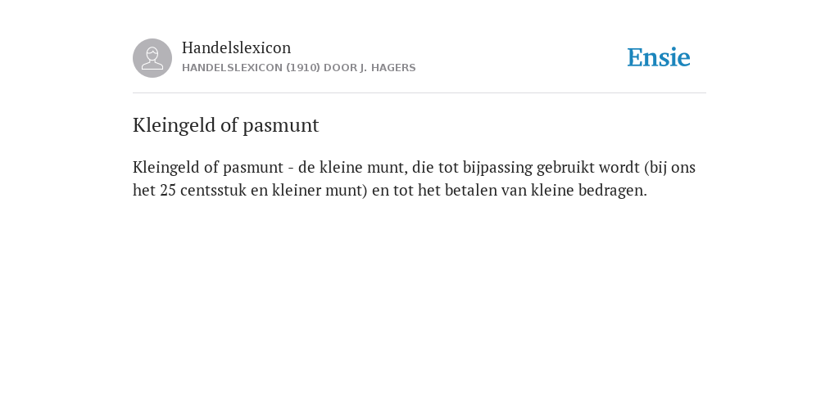This screenshot has width=839, height=419.
Task: Open the Ensie logo link
Action: coord(659,57)
